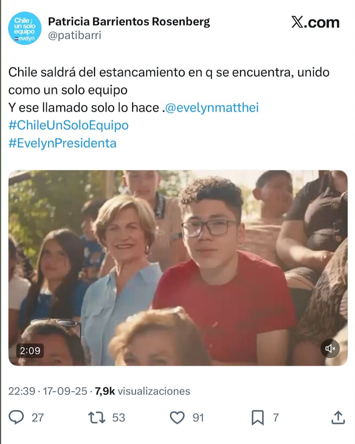Open the @evelynmatthei mention link

(212, 108)
